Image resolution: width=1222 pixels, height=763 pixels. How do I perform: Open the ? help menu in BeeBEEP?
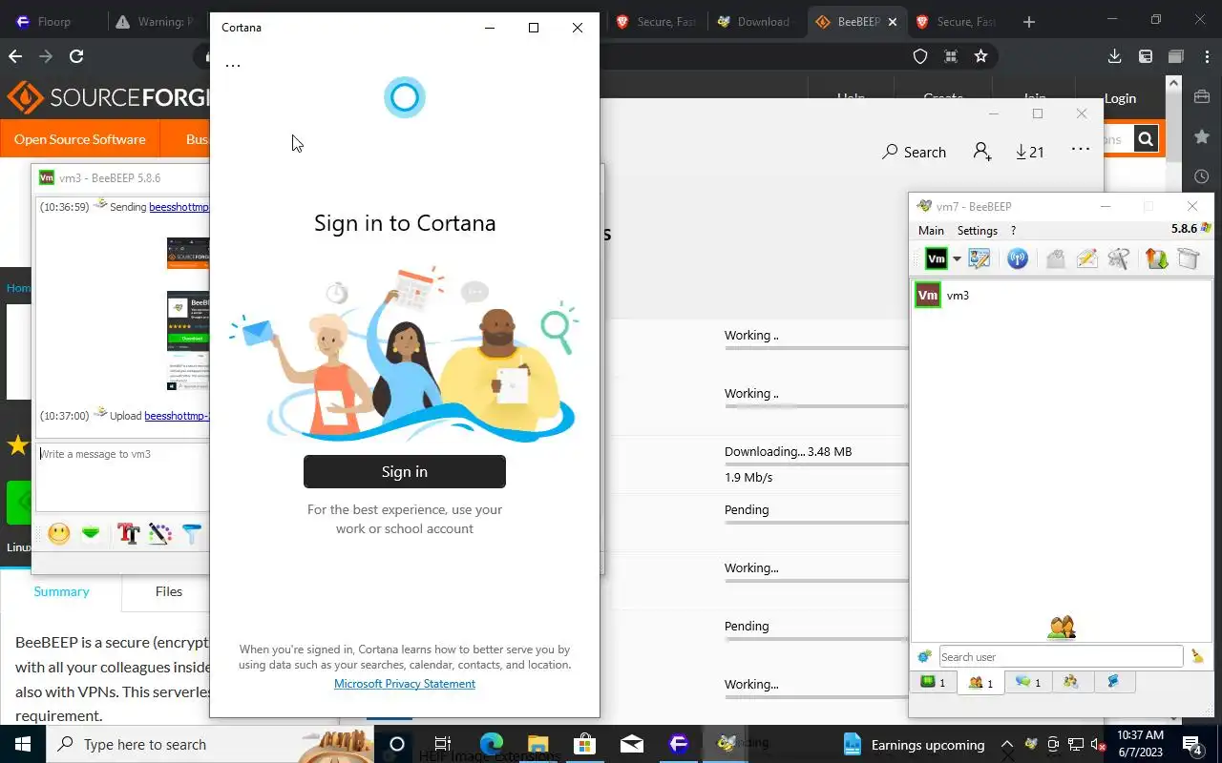tap(1013, 230)
